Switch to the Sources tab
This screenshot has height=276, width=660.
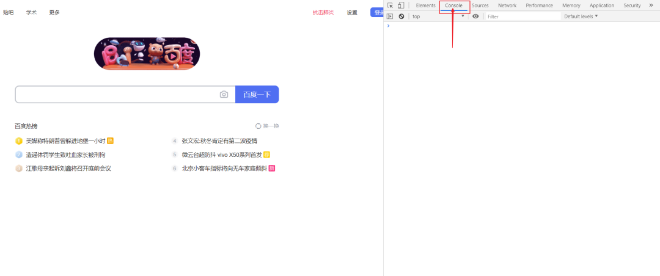click(x=480, y=5)
